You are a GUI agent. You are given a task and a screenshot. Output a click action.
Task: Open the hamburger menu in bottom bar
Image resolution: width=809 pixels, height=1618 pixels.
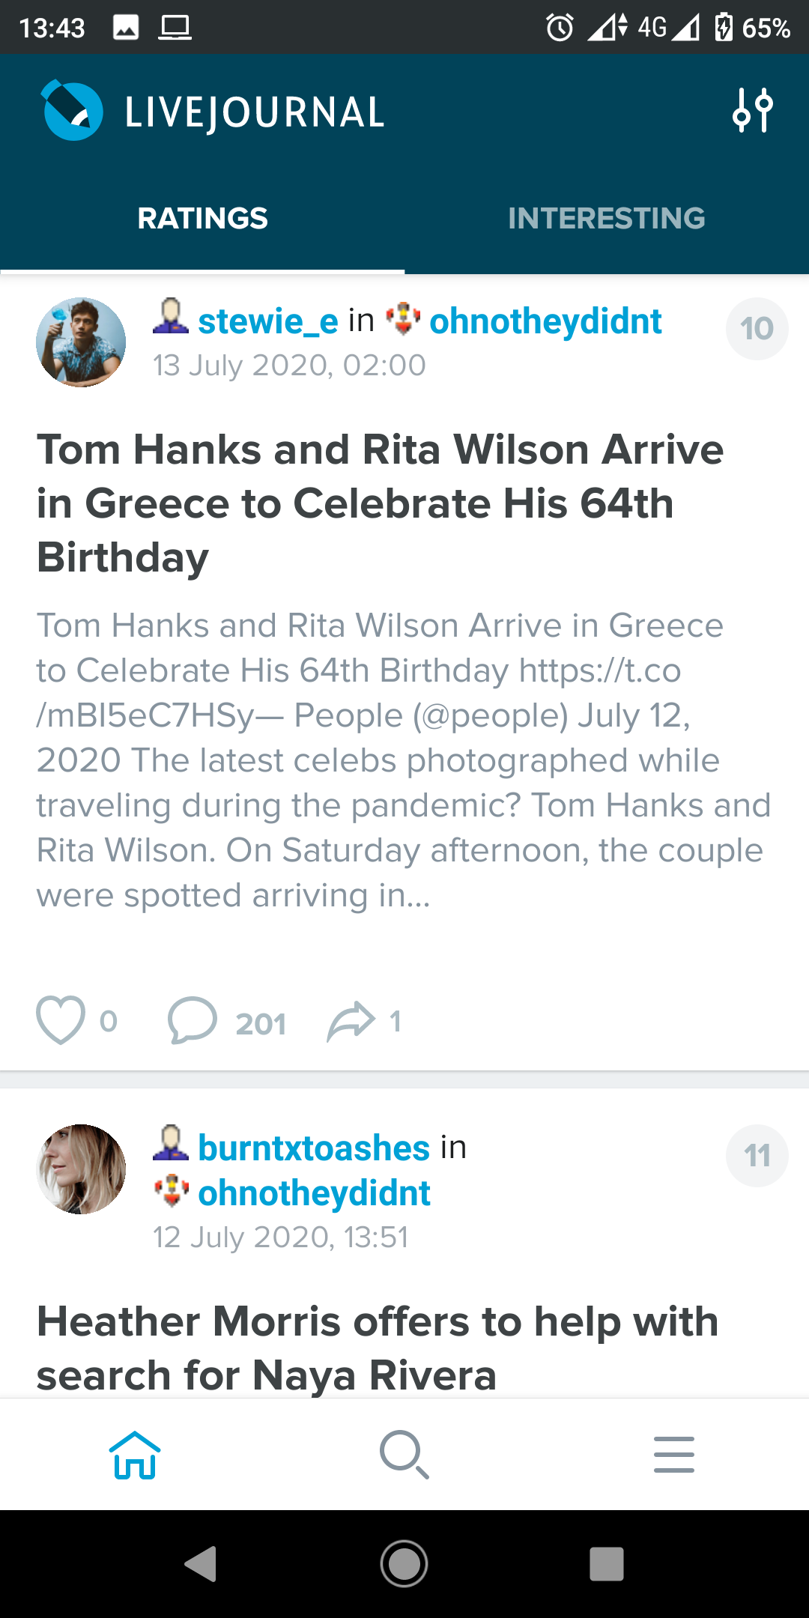(x=674, y=1455)
